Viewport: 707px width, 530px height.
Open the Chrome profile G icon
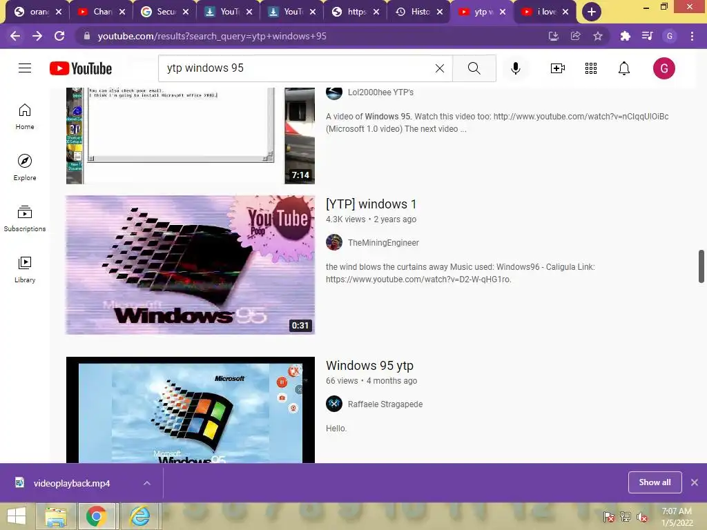(x=670, y=36)
